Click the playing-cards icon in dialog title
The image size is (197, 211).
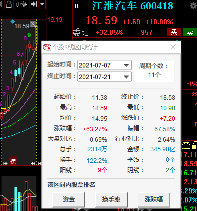(47, 47)
